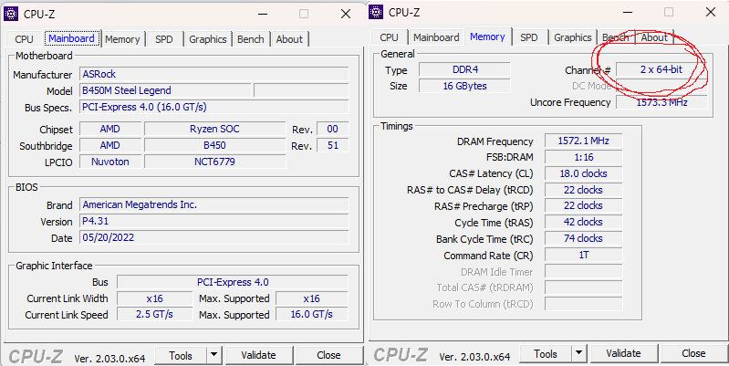Click the Graphic Interface Bus field PCI-Express 4.0
The width and height of the screenshot is (729, 366).
click(x=233, y=282)
